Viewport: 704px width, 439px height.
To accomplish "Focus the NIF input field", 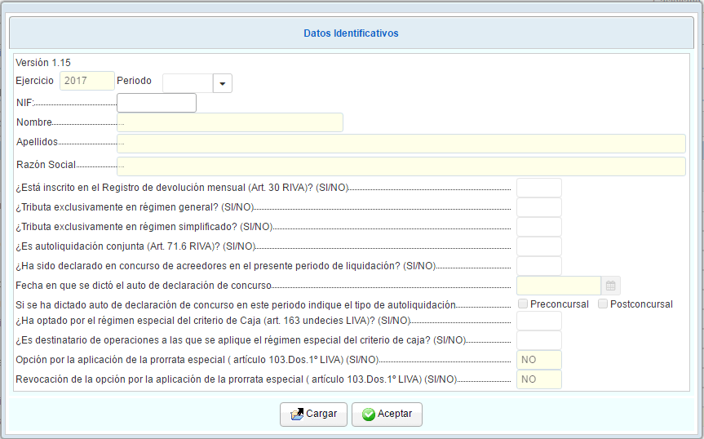I will [157, 103].
